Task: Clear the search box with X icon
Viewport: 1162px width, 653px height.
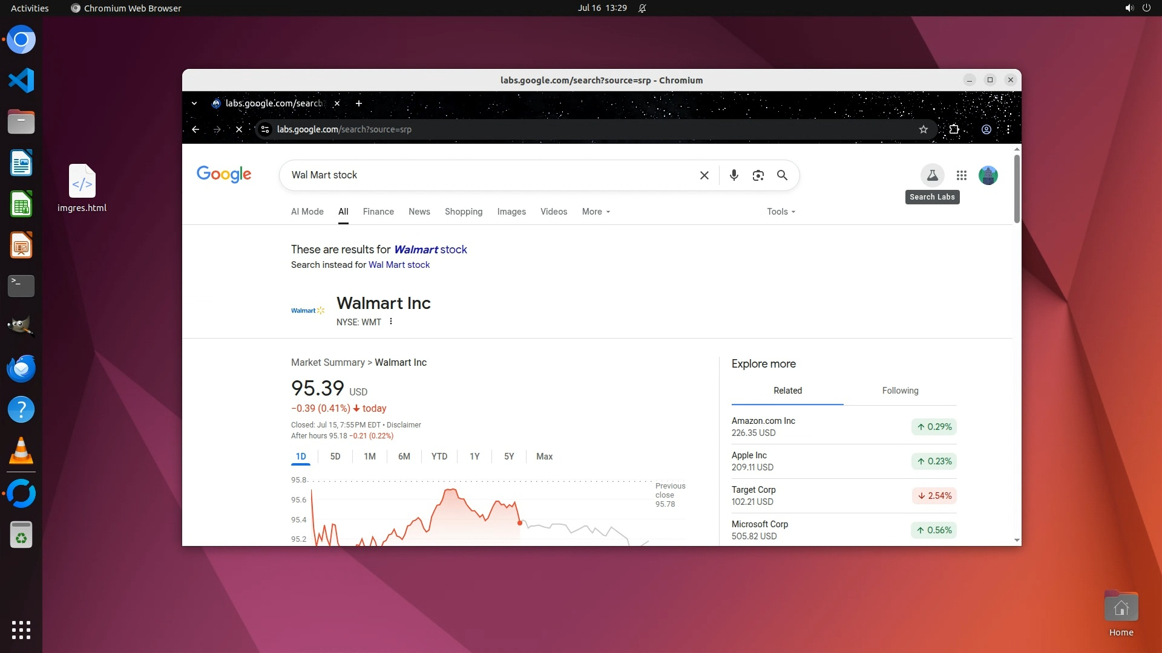Action: click(x=704, y=175)
